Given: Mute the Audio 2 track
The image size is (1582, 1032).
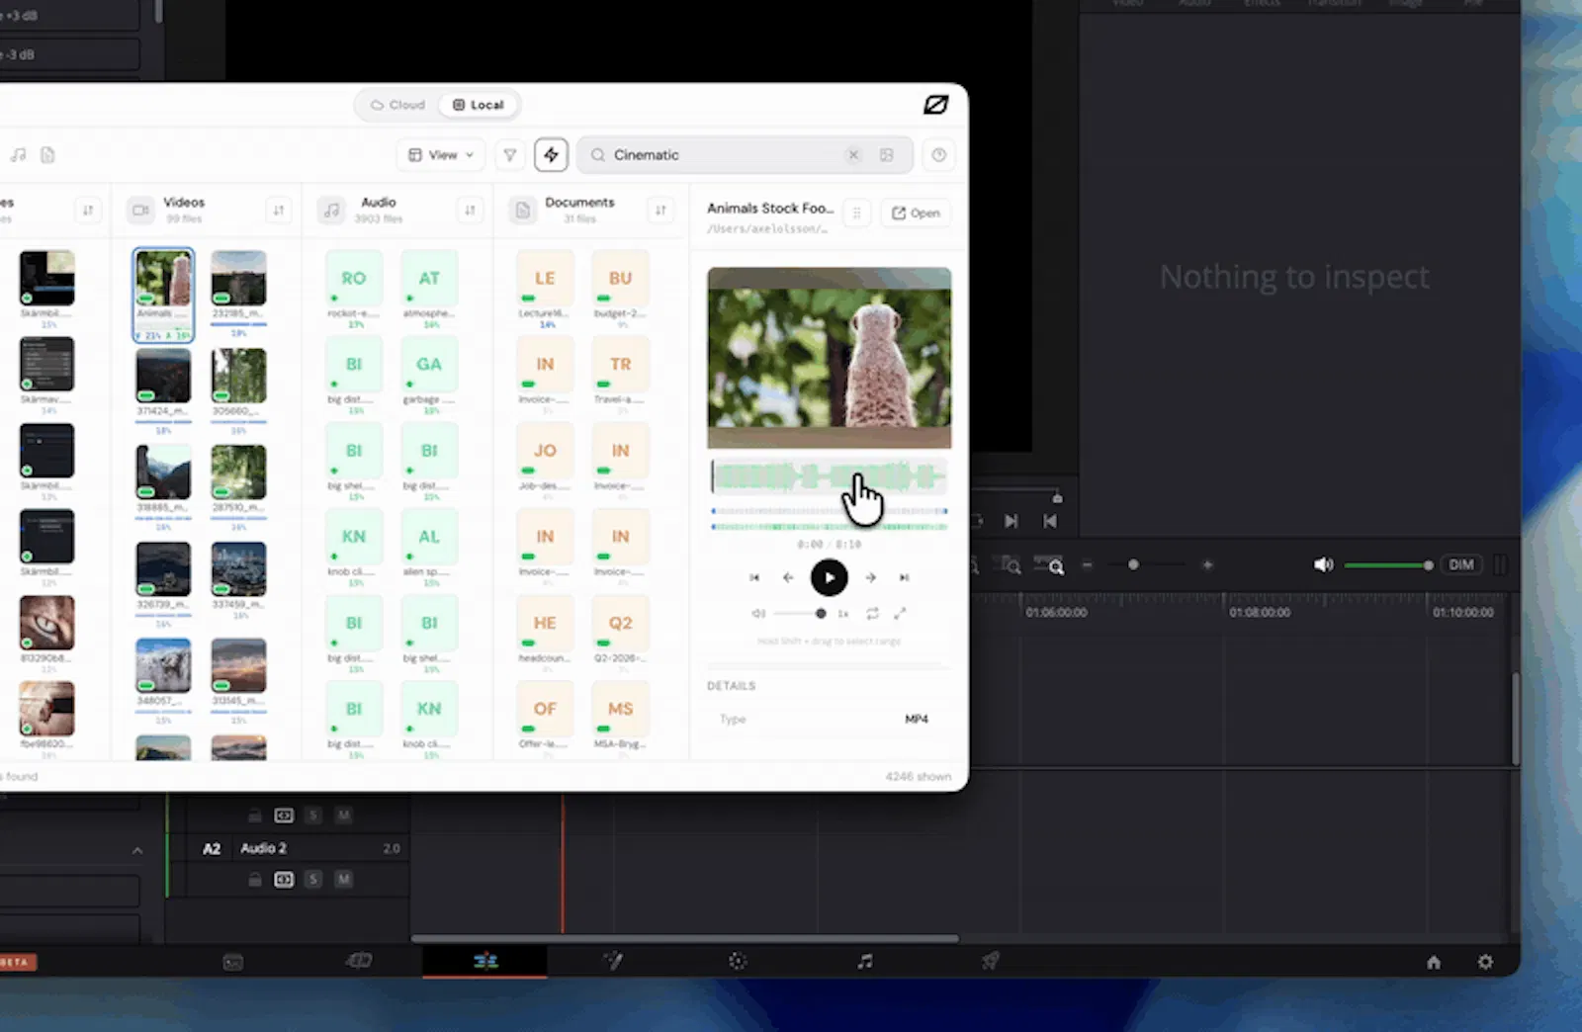Looking at the screenshot, I should 343,879.
